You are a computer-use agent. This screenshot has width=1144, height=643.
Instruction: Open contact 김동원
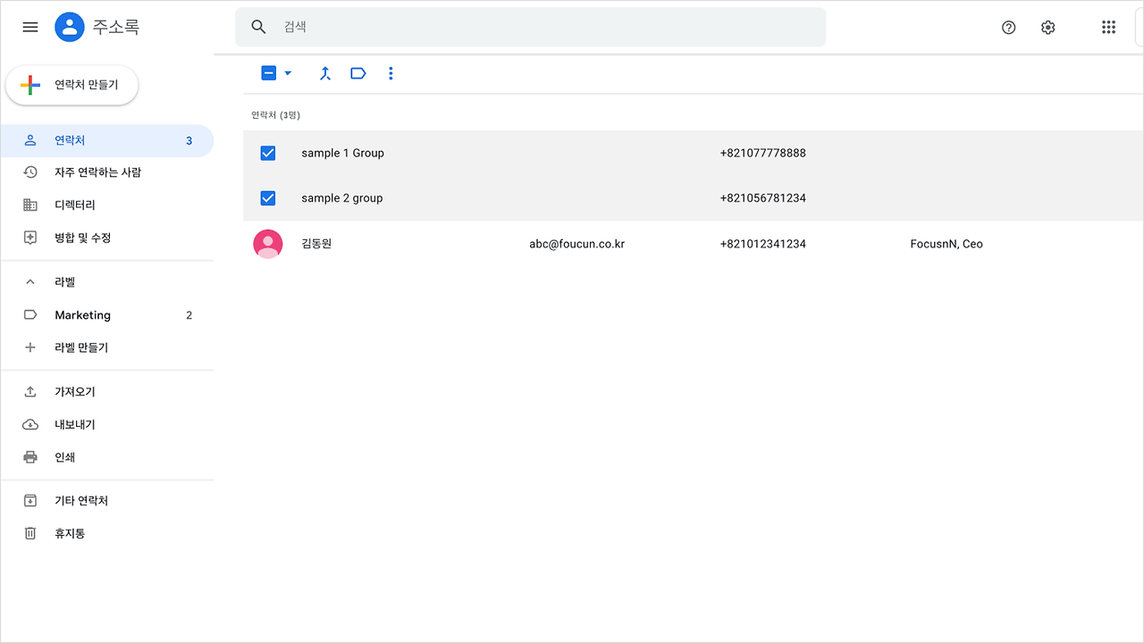click(316, 244)
